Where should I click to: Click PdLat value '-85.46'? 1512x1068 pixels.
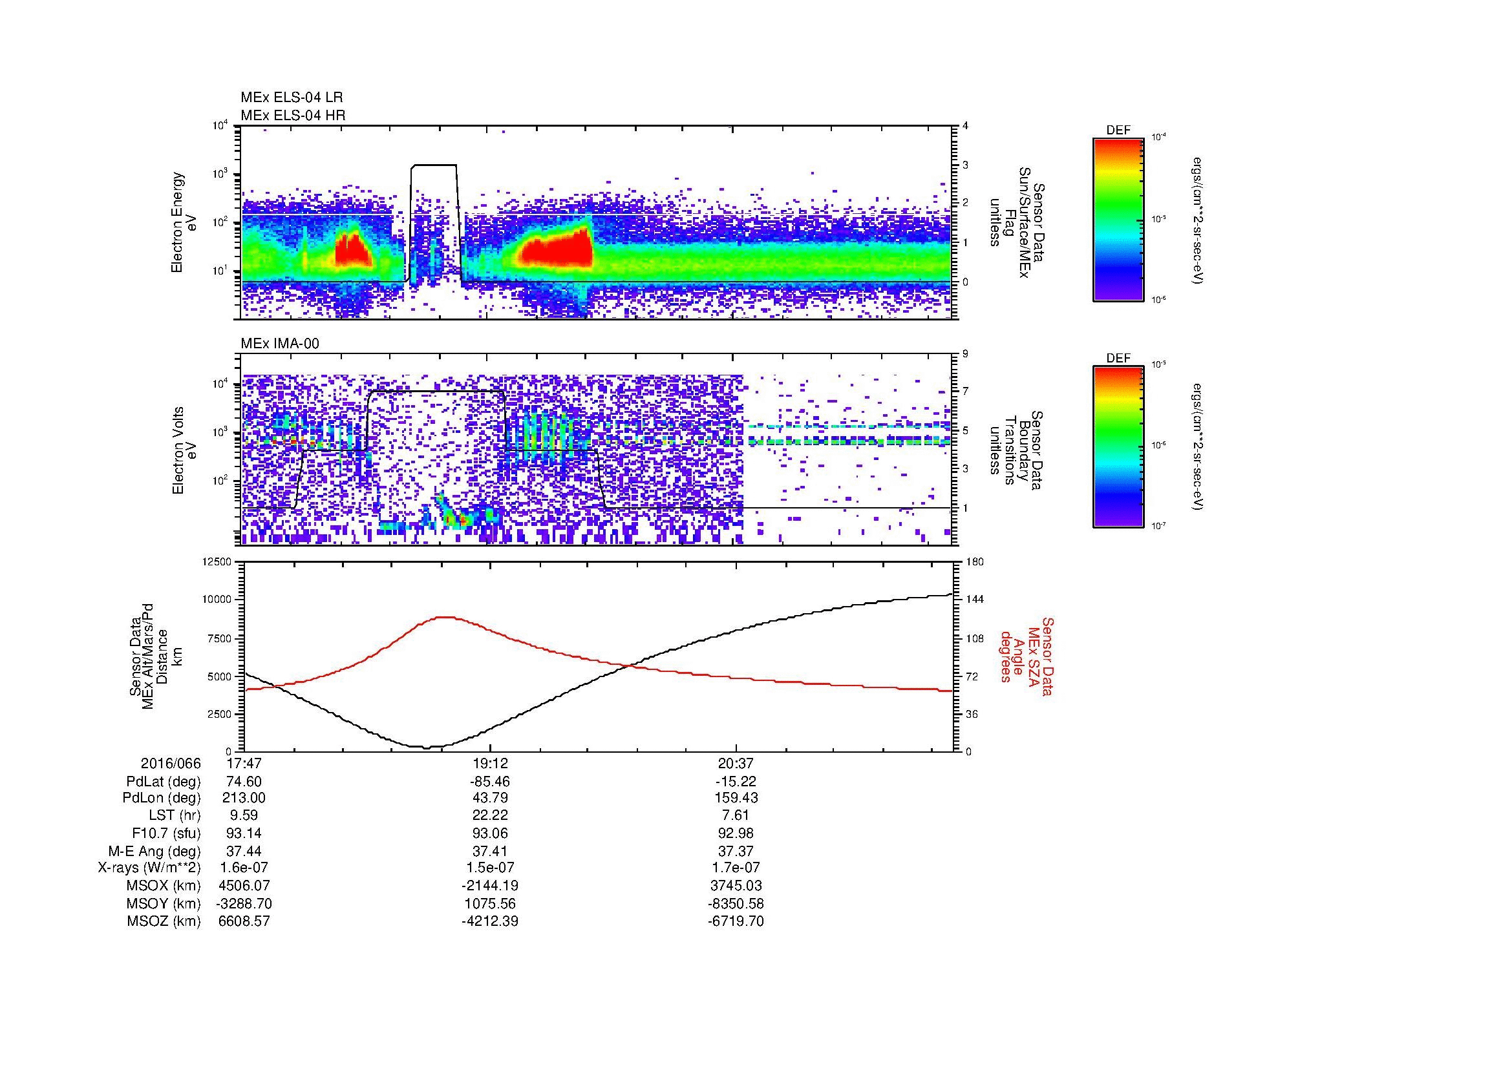click(x=490, y=782)
